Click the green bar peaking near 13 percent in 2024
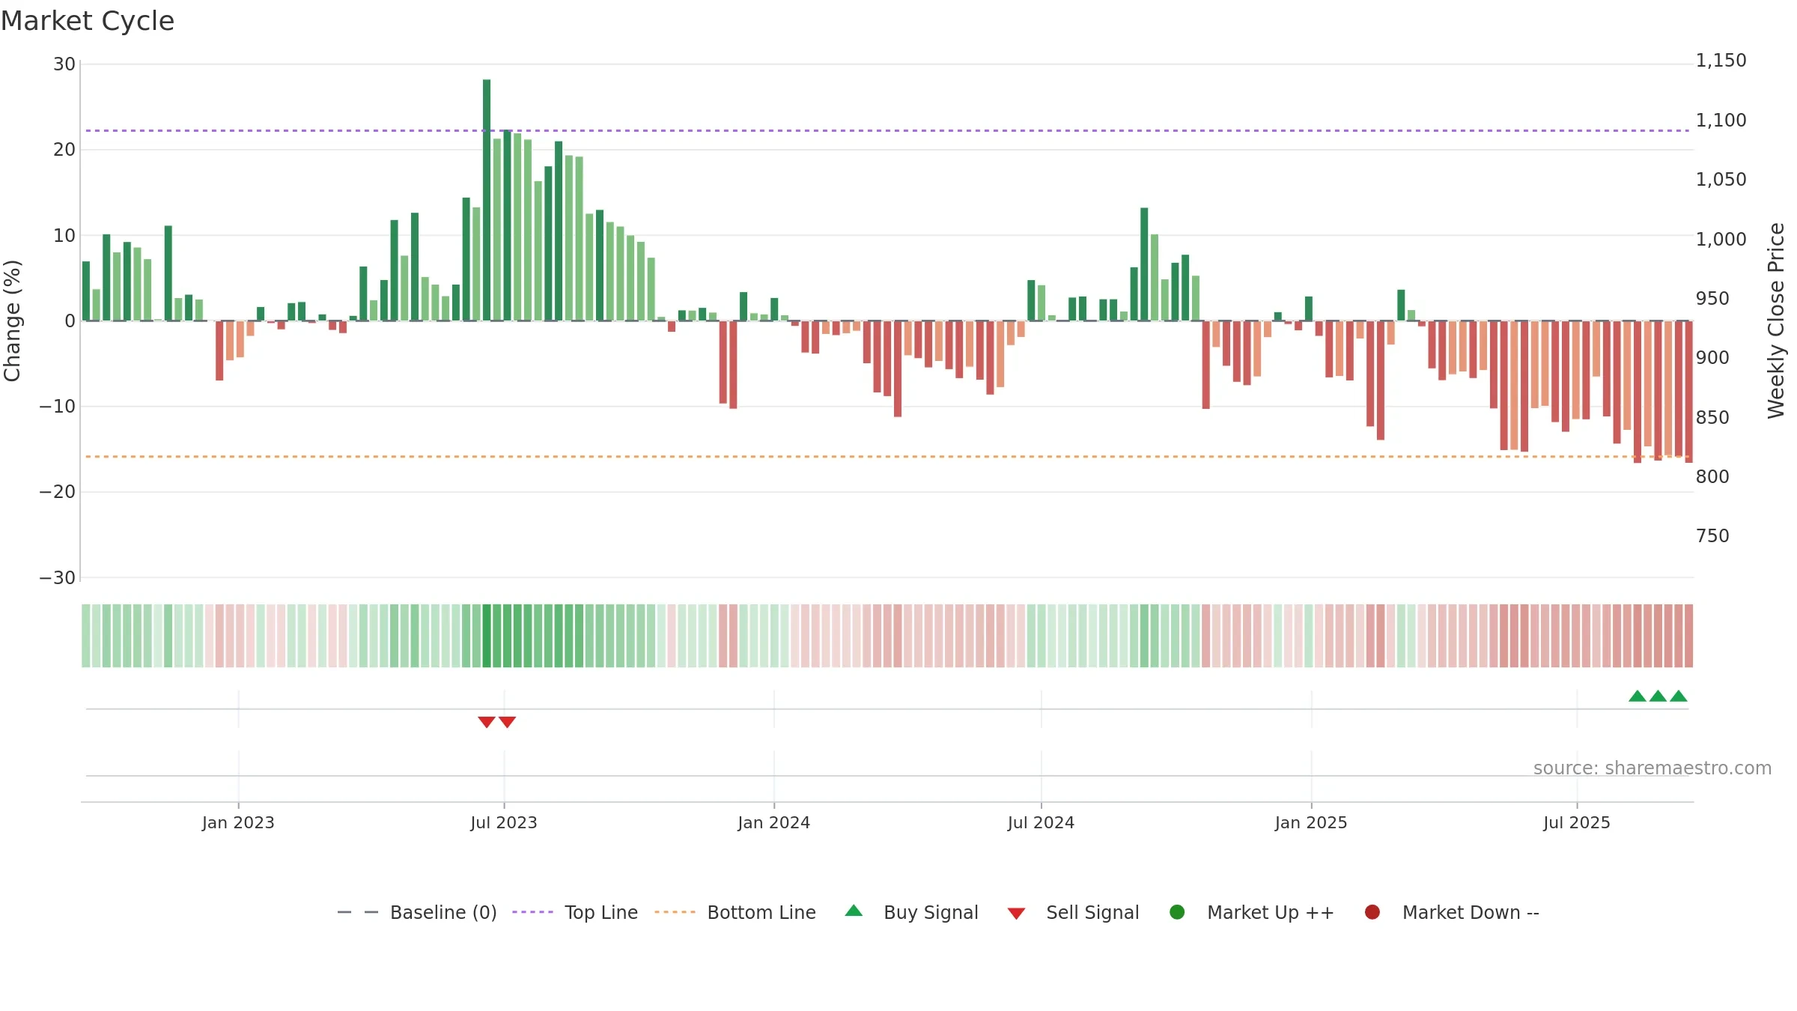Screen dimensions: 1797x1011 1144,264
